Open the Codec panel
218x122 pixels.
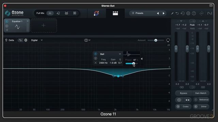pos(186,106)
